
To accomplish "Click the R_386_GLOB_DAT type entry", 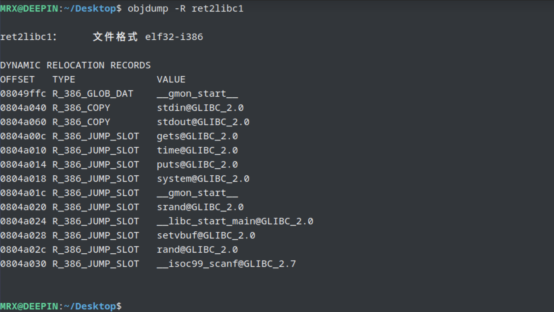I will point(93,93).
